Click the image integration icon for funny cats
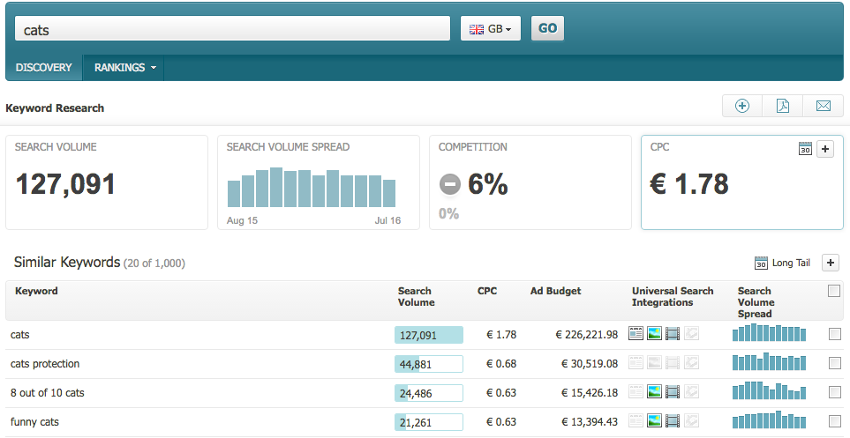This screenshot has height=438, width=850. (654, 421)
